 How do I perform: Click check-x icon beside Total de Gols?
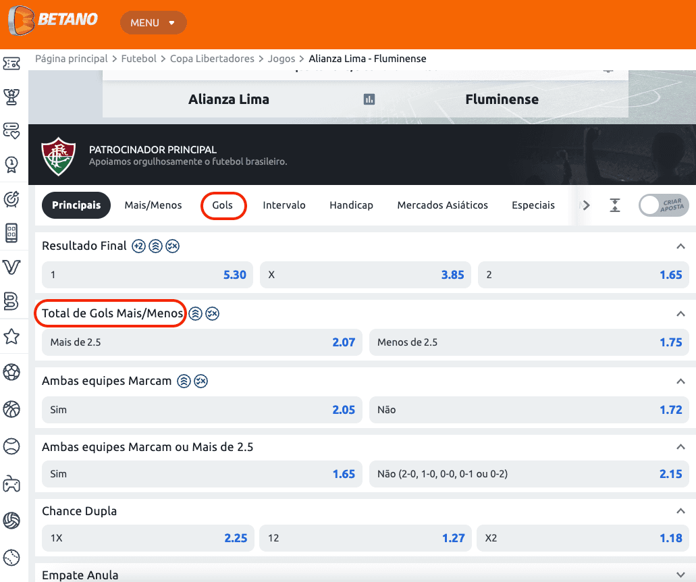(x=213, y=313)
